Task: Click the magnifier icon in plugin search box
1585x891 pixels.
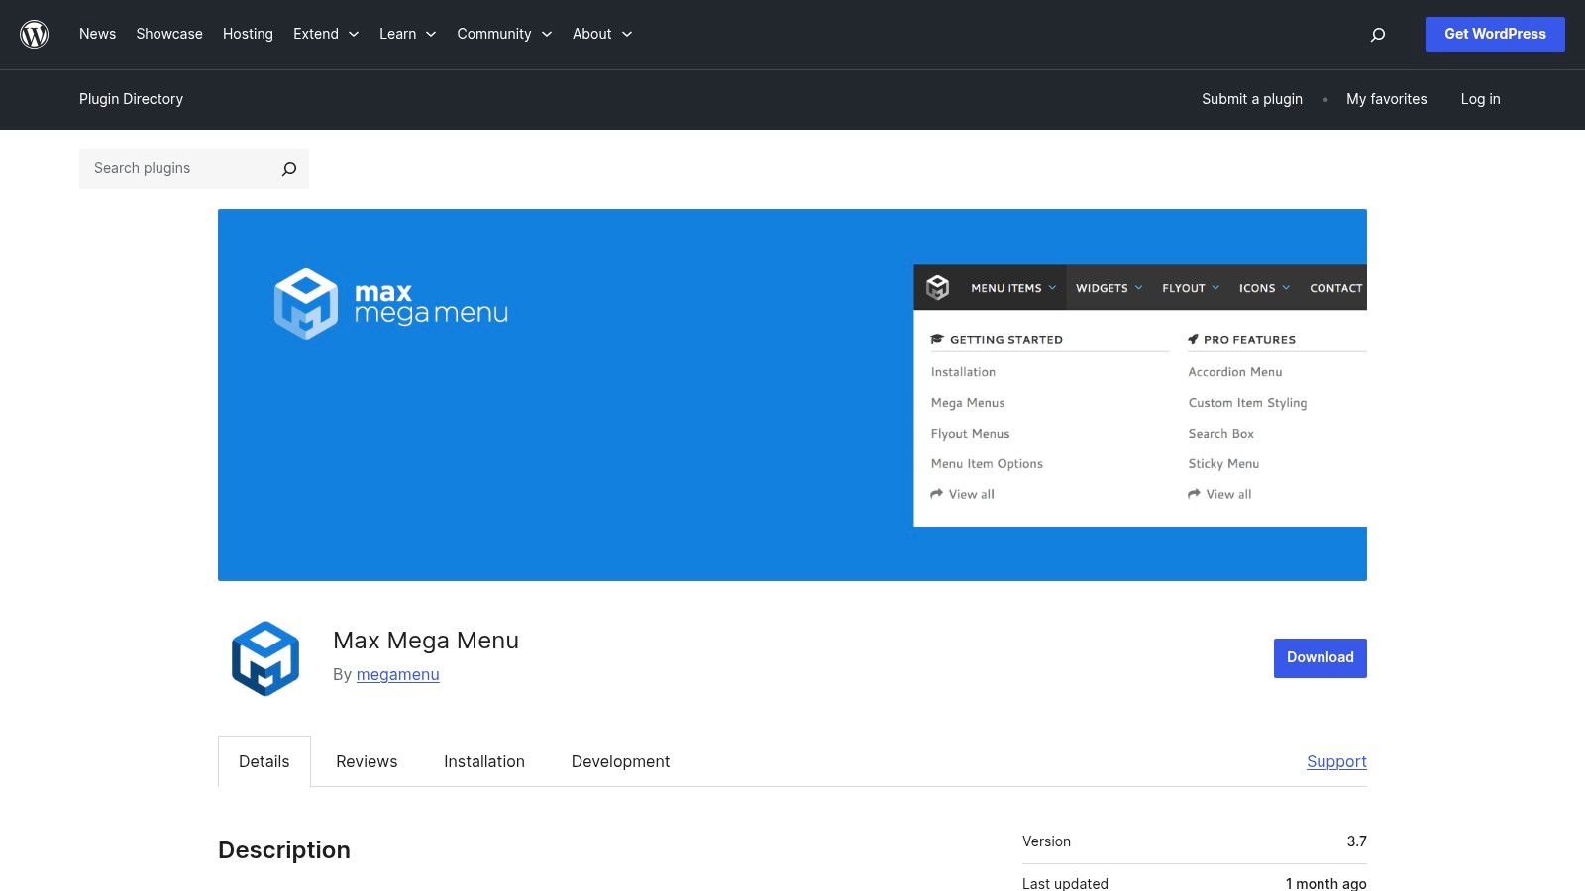Action: [288, 168]
